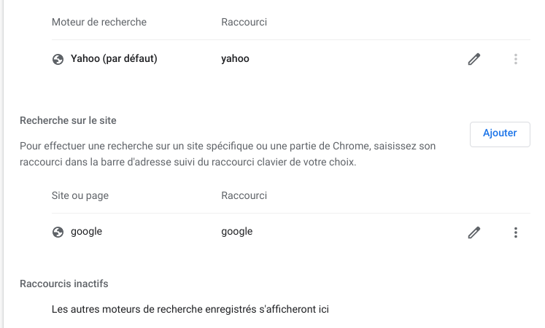
Task: Click the globe icon beside google
Action: click(x=58, y=232)
